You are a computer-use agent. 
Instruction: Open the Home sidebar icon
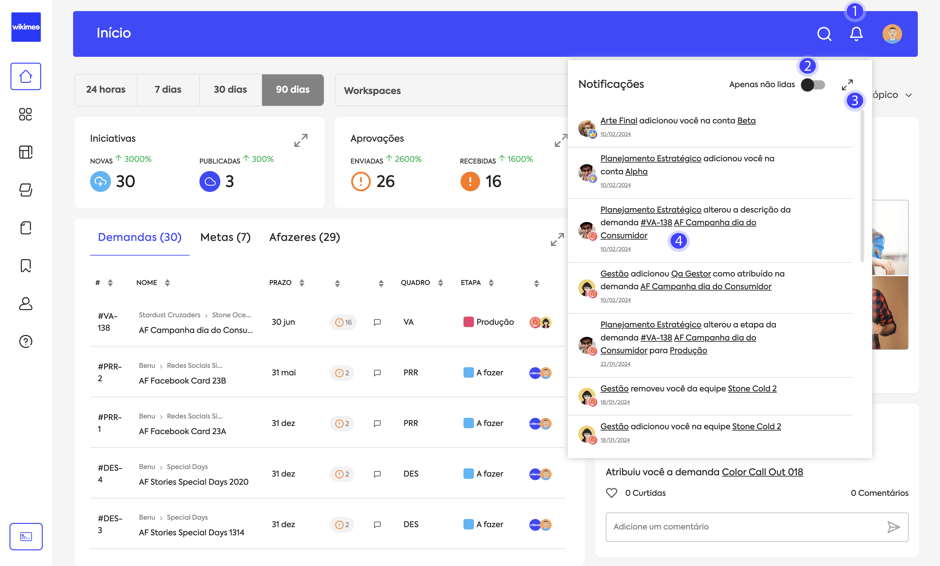pos(25,76)
